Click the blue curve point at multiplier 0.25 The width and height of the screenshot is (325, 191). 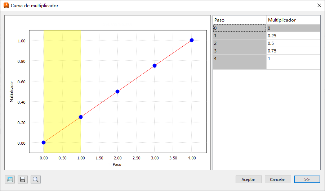(x=81, y=117)
